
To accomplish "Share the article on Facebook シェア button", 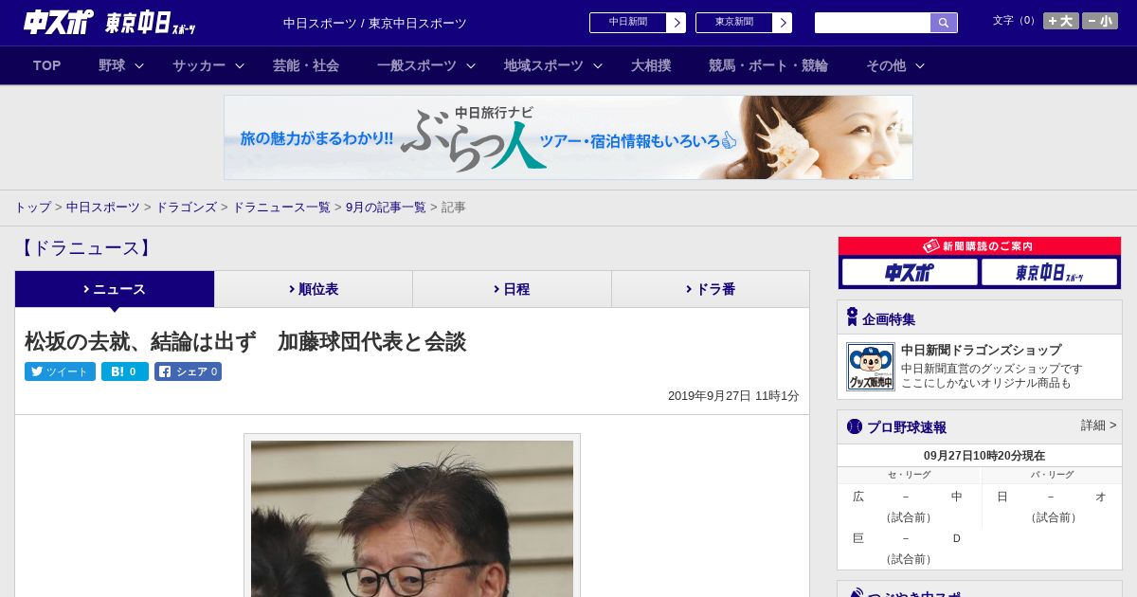I will click(188, 371).
